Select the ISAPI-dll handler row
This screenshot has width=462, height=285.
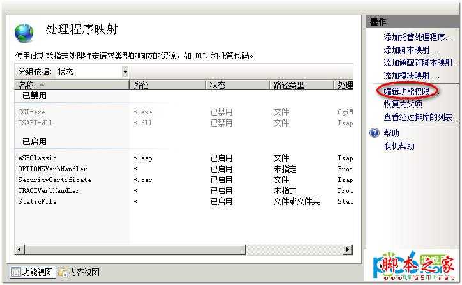pyautogui.click(x=184, y=123)
